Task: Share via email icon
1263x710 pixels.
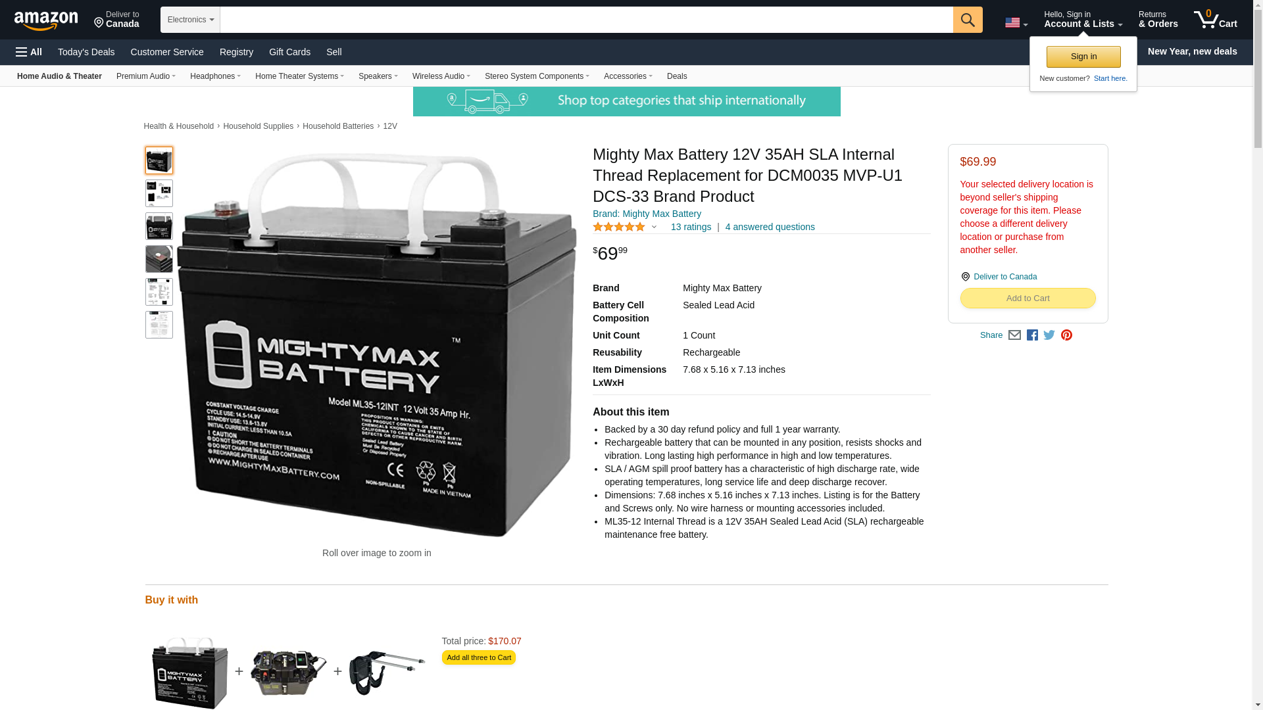Action: 1014,335
